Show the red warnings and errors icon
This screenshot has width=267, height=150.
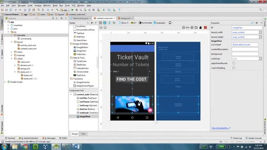(205, 27)
